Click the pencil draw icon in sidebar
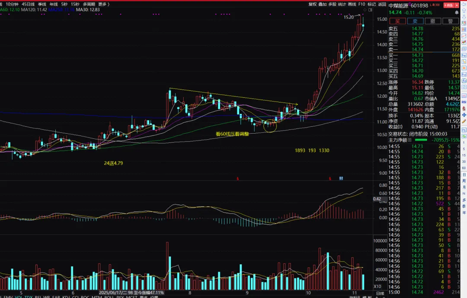Screen dimensions: 467x298 click(x=464, y=121)
